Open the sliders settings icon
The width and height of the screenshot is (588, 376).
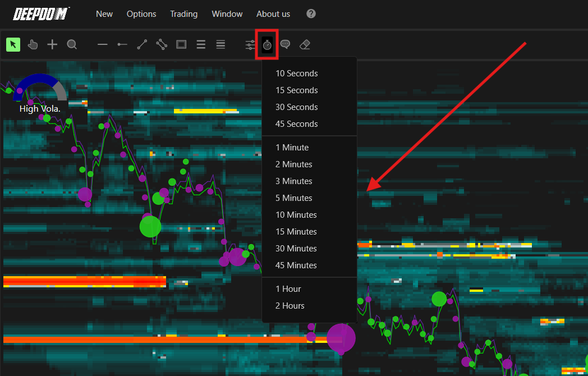[250, 45]
